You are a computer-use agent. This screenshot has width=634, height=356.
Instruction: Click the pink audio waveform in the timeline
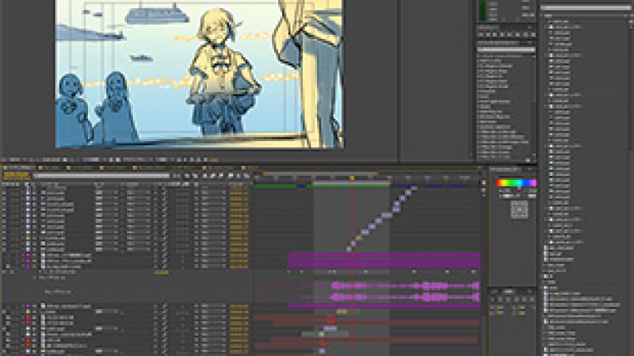tap(406, 291)
